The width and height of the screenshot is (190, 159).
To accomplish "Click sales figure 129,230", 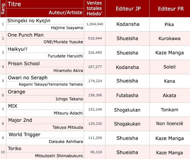I will pyautogui.click(x=95, y=124).
